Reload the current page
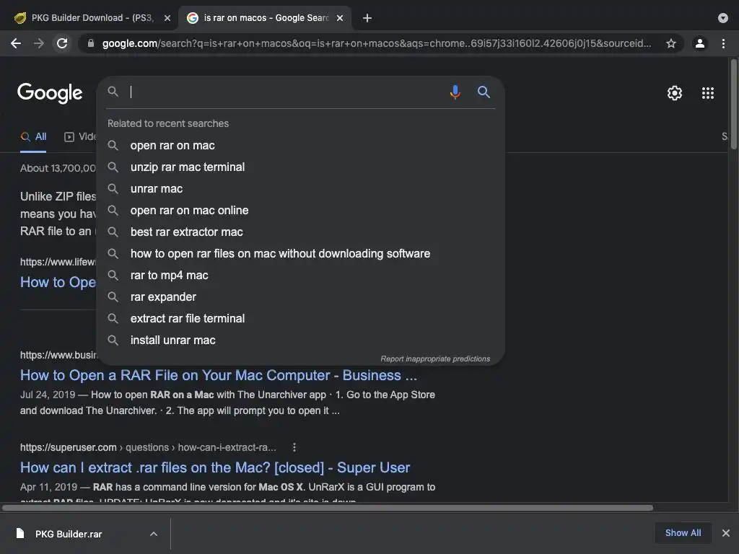Viewport: 739px width, 554px height. pyautogui.click(x=62, y=43)
